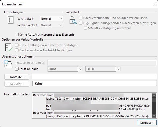The image size is (158, 127).
Task: Check Die Zustellung dieser Nachricht bestätigen
Action: click(17, 45)
